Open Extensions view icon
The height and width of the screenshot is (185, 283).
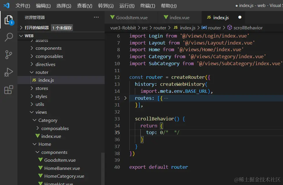pos(9,90)
